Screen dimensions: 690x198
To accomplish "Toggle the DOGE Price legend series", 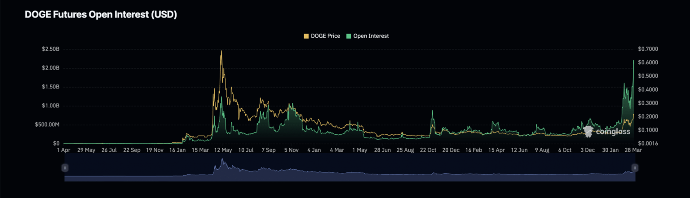I will [325, 36].
